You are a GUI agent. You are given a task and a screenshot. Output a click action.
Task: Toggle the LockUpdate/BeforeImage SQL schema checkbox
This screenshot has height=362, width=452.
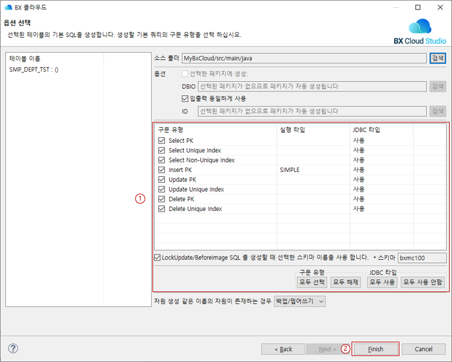(x=157, y=257)
